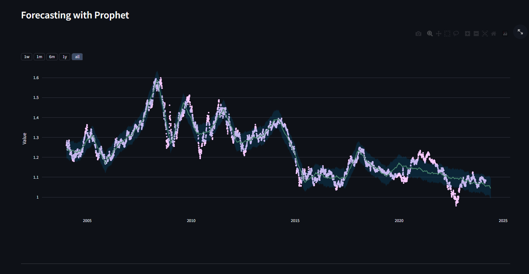The image size is (529, 274).
Task: Click the 1.4 y-axis tick label
Action: point(36,117)
